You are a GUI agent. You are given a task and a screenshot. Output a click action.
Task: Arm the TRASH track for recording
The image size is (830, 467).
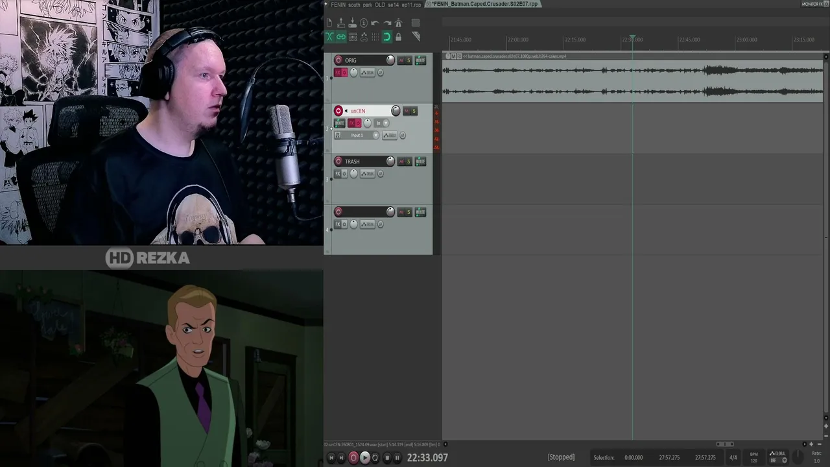(x=338, y=162)
